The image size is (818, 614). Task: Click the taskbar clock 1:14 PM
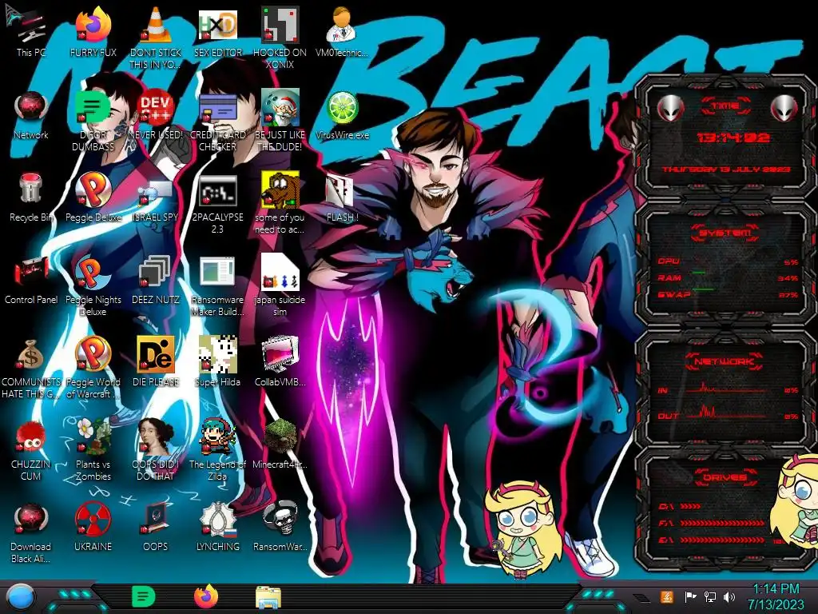776,596
